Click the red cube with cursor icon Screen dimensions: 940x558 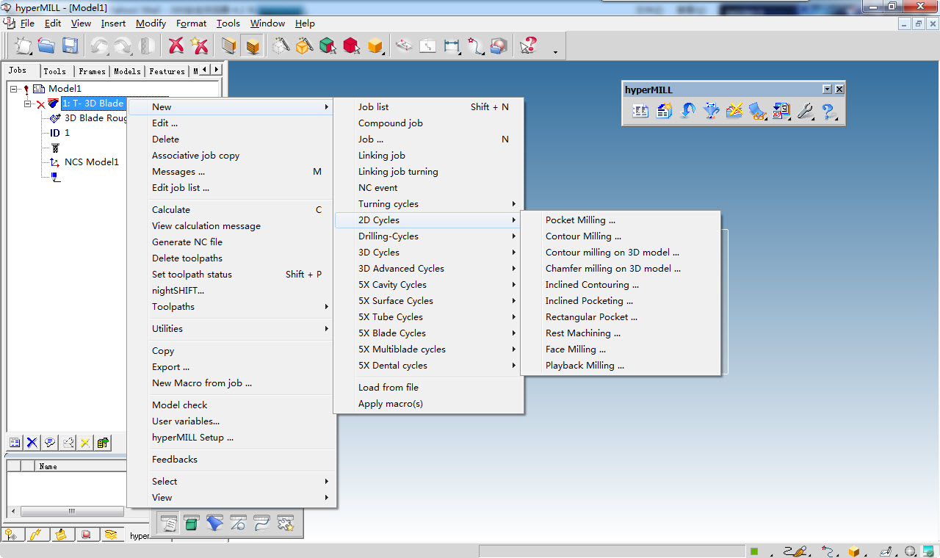point(351,46)
